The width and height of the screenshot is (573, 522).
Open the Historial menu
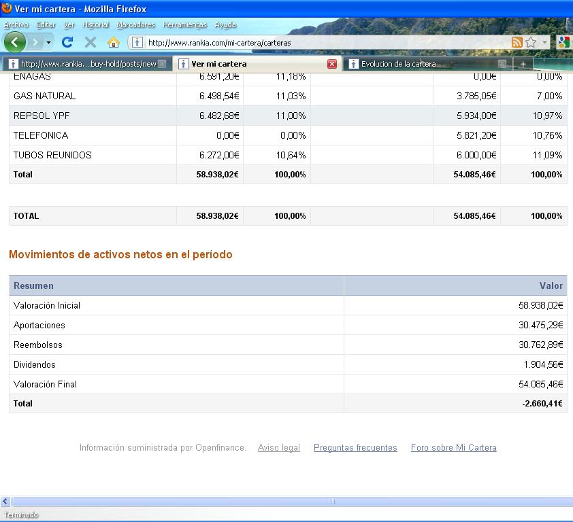pos(96,24)
